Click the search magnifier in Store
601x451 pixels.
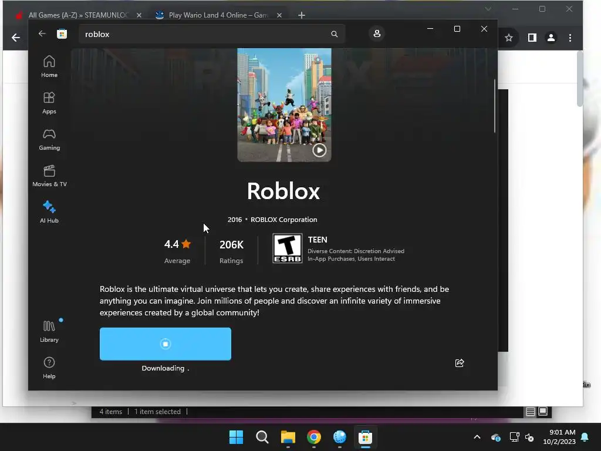334,34
